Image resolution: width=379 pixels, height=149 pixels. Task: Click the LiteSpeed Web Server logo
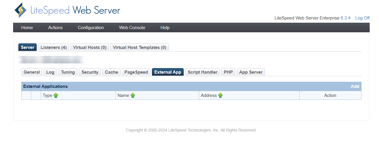[x=67, y=10]
